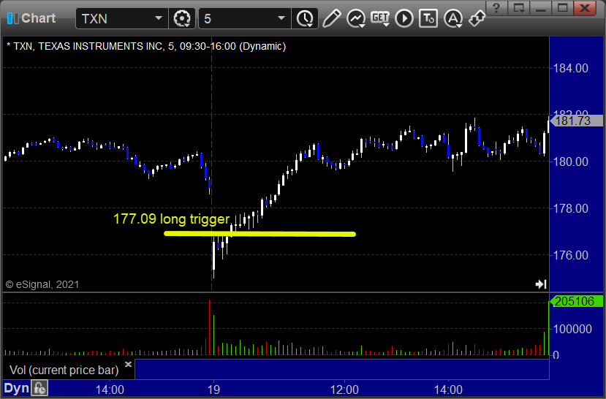Click the left 14:00 time axis label

click(x=110, y=389)
